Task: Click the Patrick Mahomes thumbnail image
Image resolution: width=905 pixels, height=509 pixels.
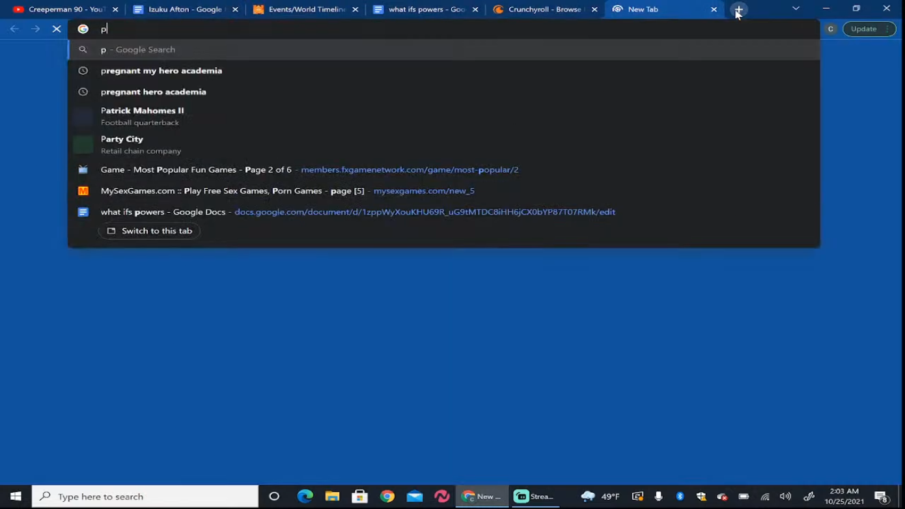Action: point(83,117)
